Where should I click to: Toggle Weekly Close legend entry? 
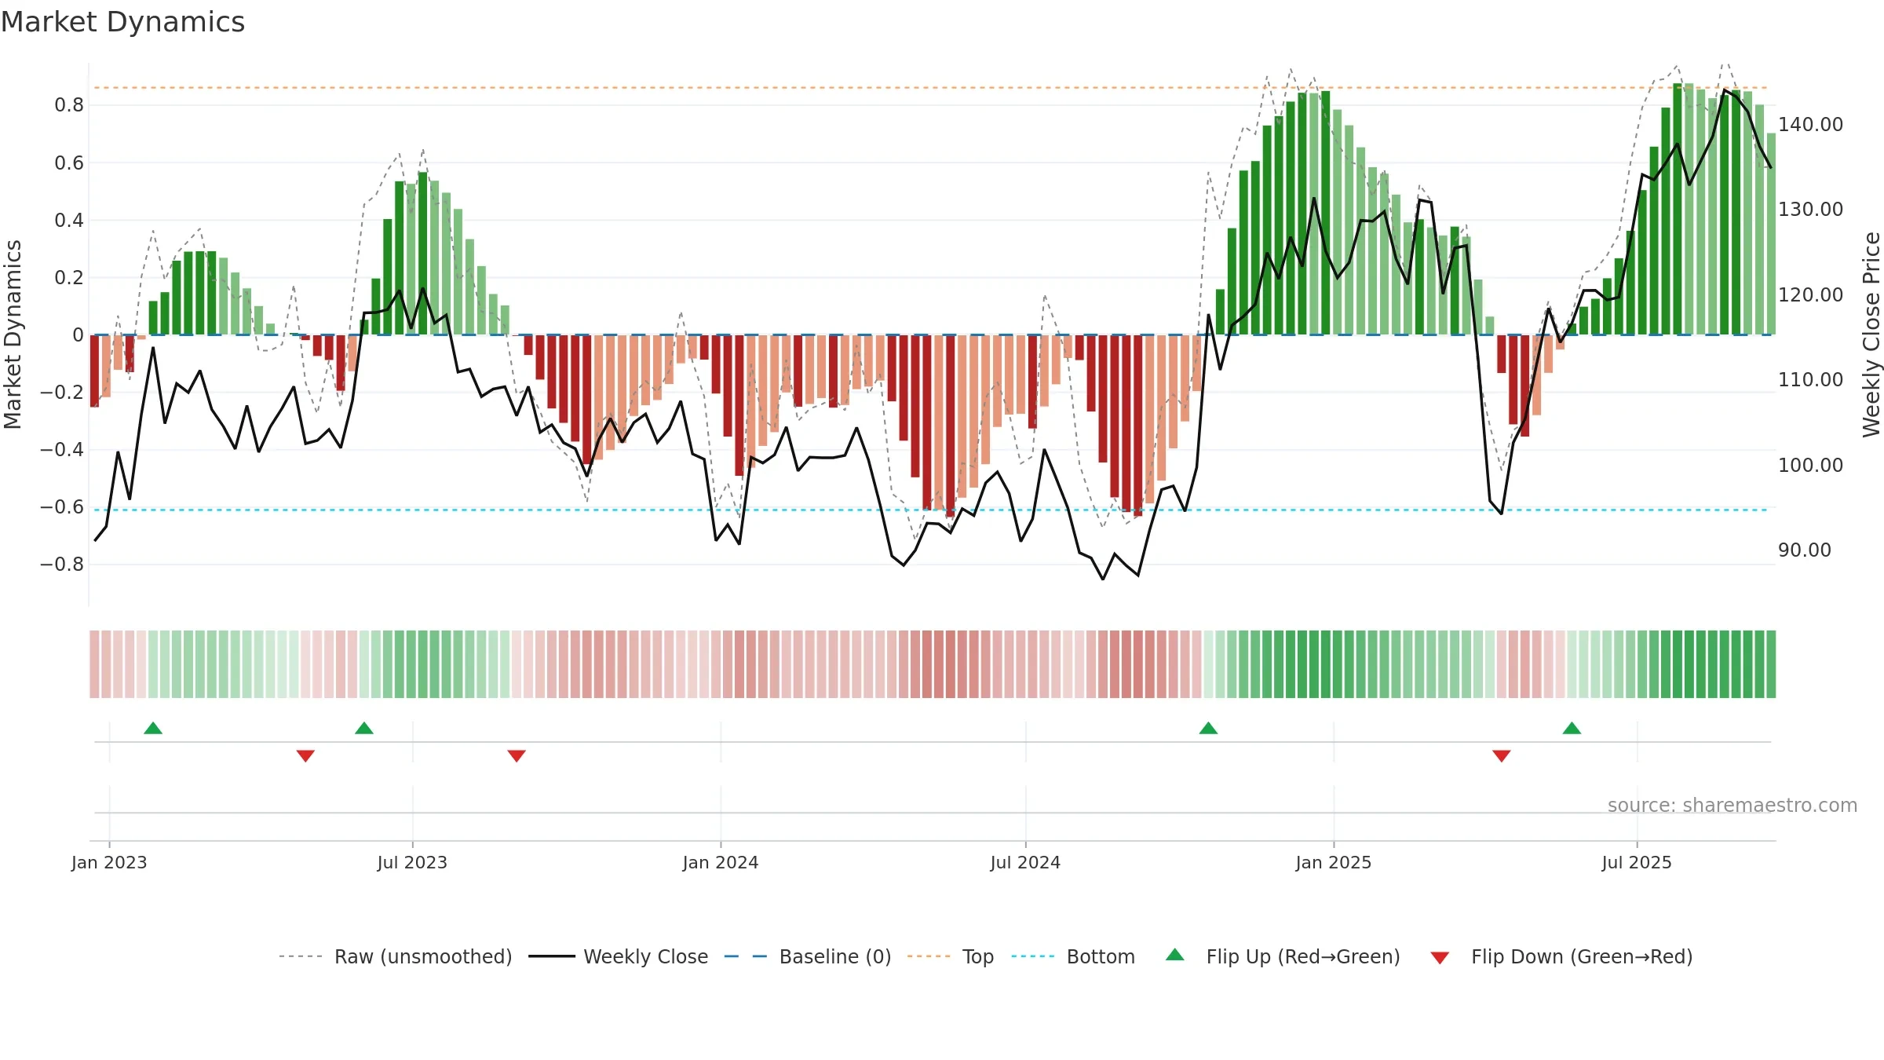618,956
